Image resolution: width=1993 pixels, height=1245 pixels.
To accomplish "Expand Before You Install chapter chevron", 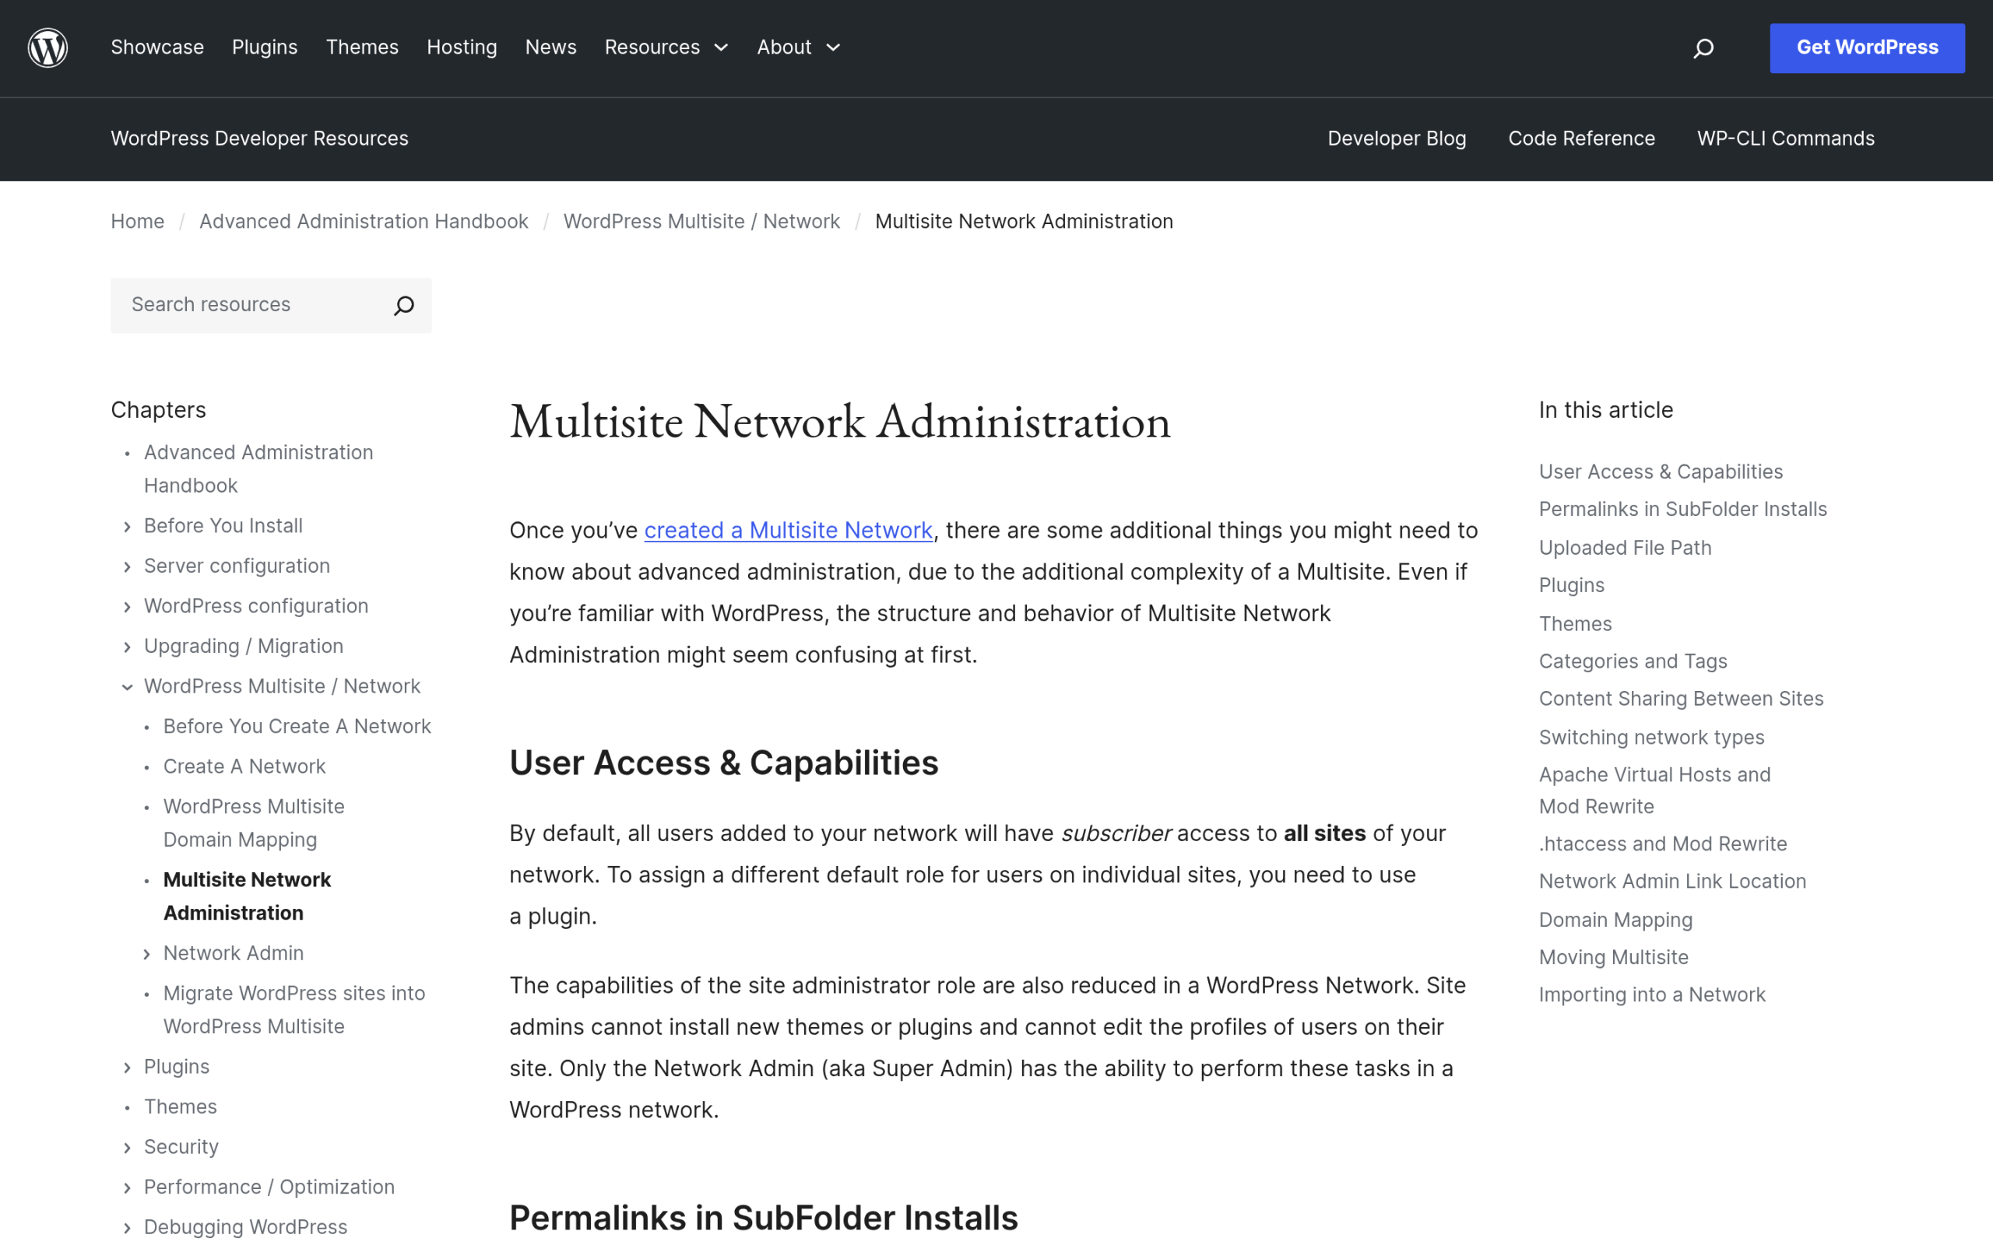I will (127, 527).
